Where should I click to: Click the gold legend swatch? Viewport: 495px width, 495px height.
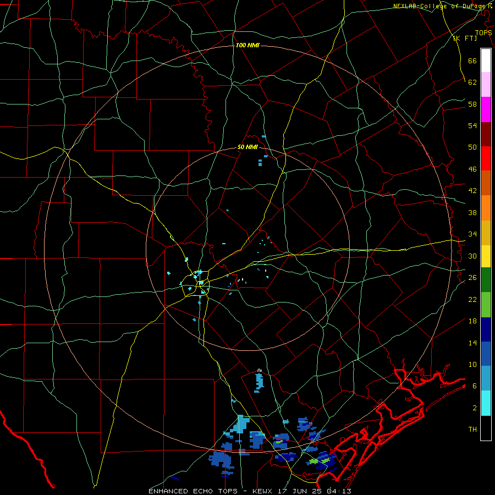tap(486, 232)
